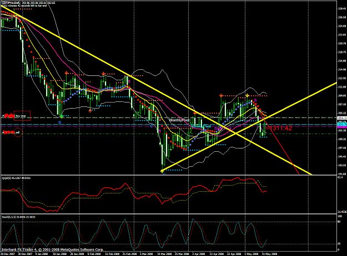Click the QQE indicator title
Screen dimensions: 347x256
(16, 178)
